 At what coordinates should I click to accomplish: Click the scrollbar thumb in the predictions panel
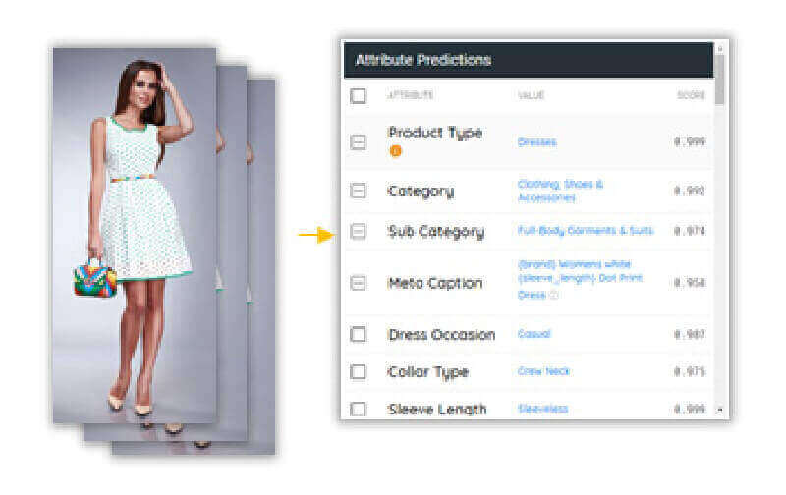tap(720, 80)
